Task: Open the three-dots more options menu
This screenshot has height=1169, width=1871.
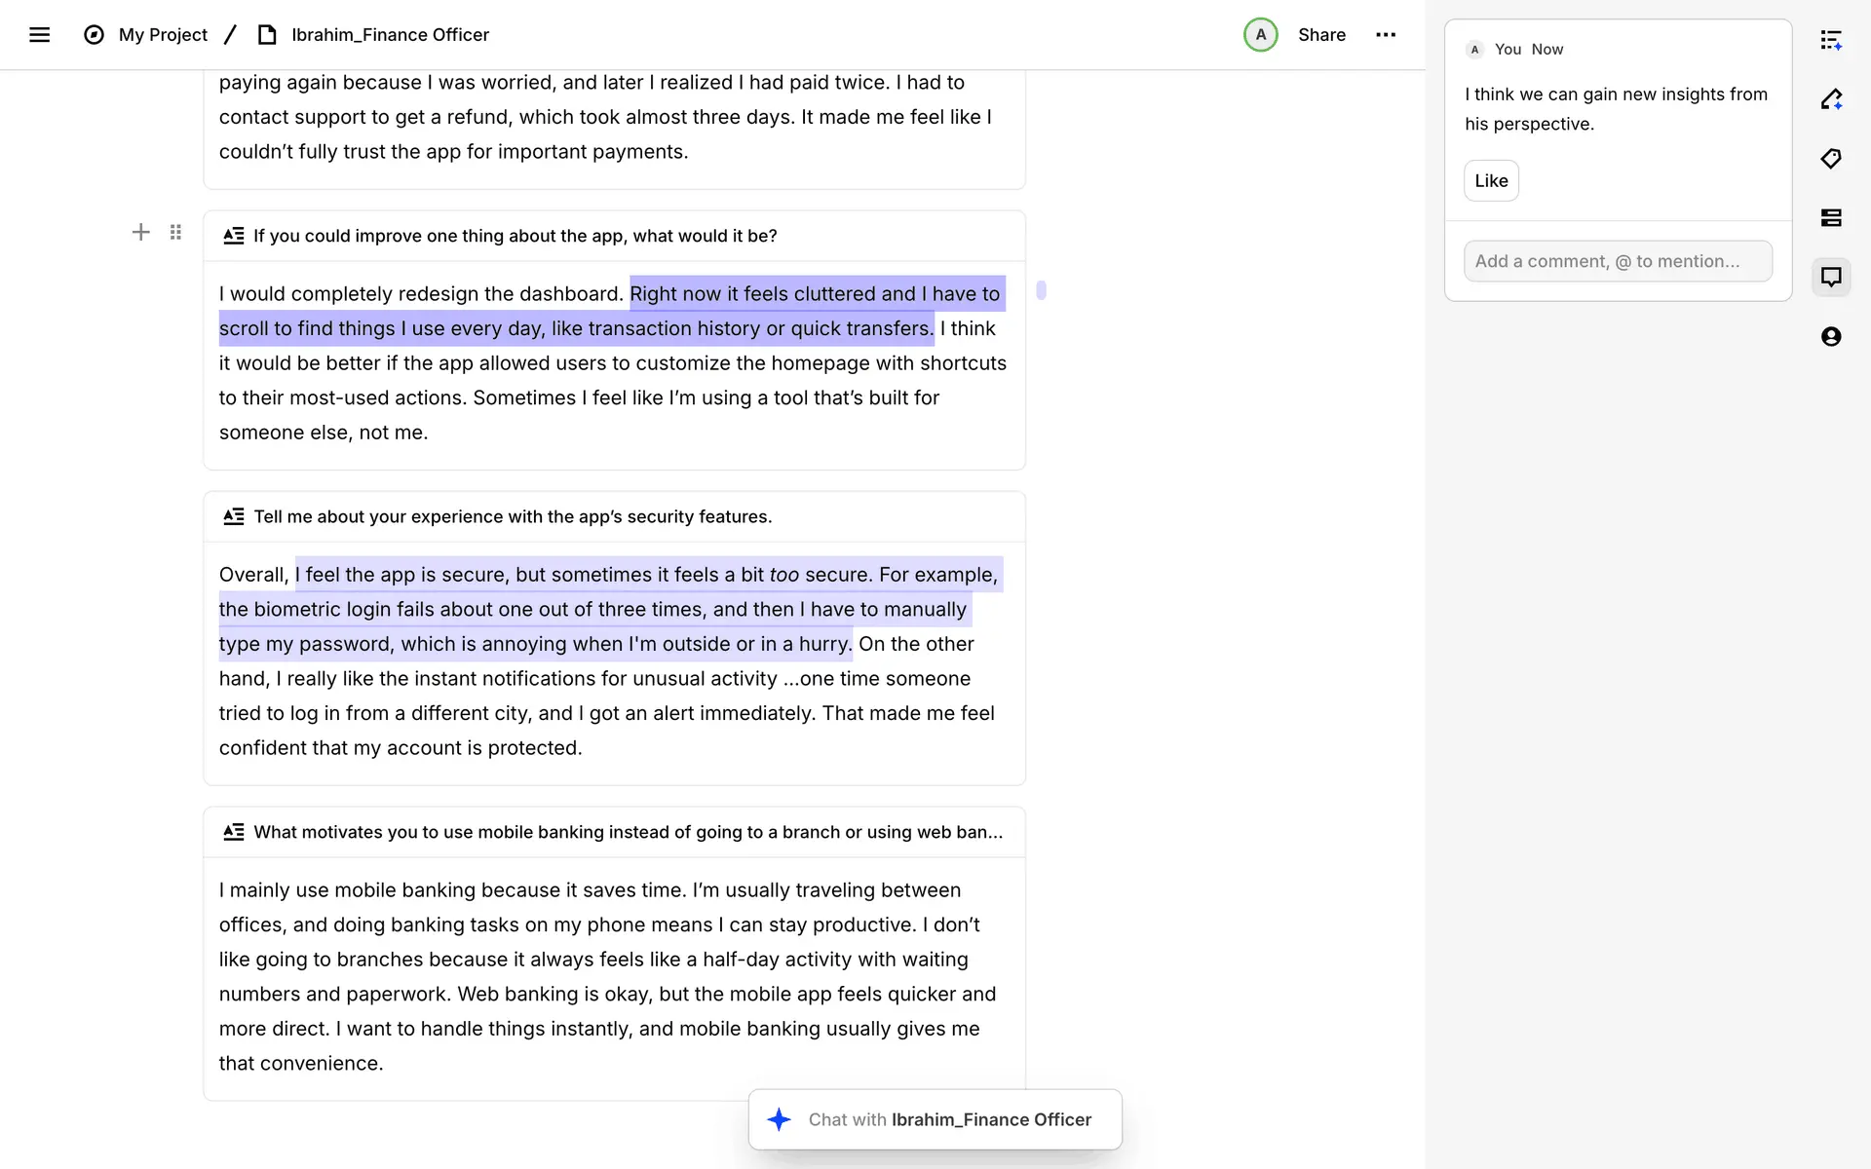Action: 1385,35
